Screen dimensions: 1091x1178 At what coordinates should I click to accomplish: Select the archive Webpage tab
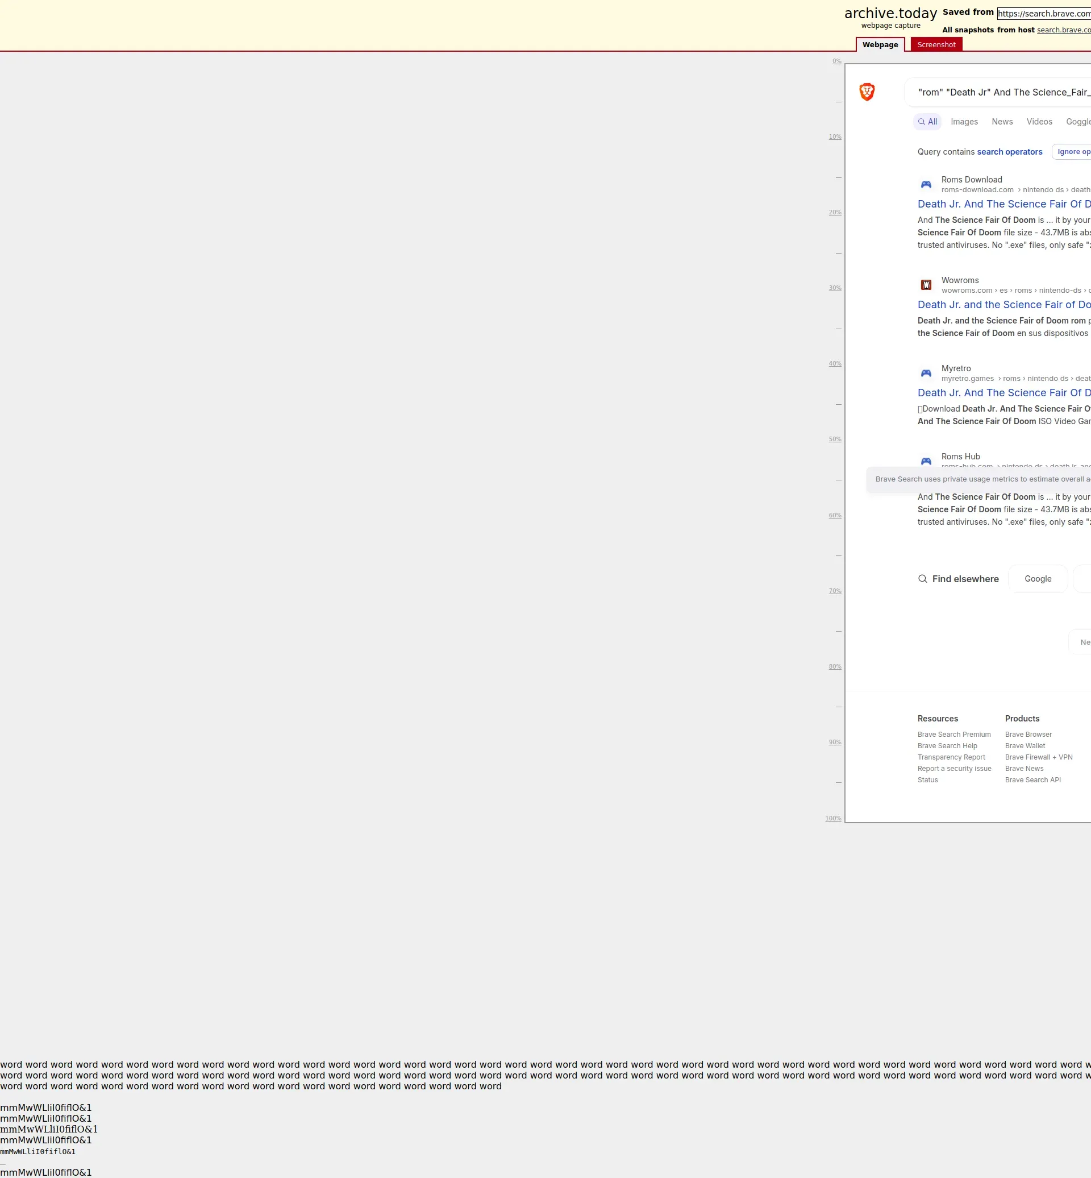[x=880, y=45]
